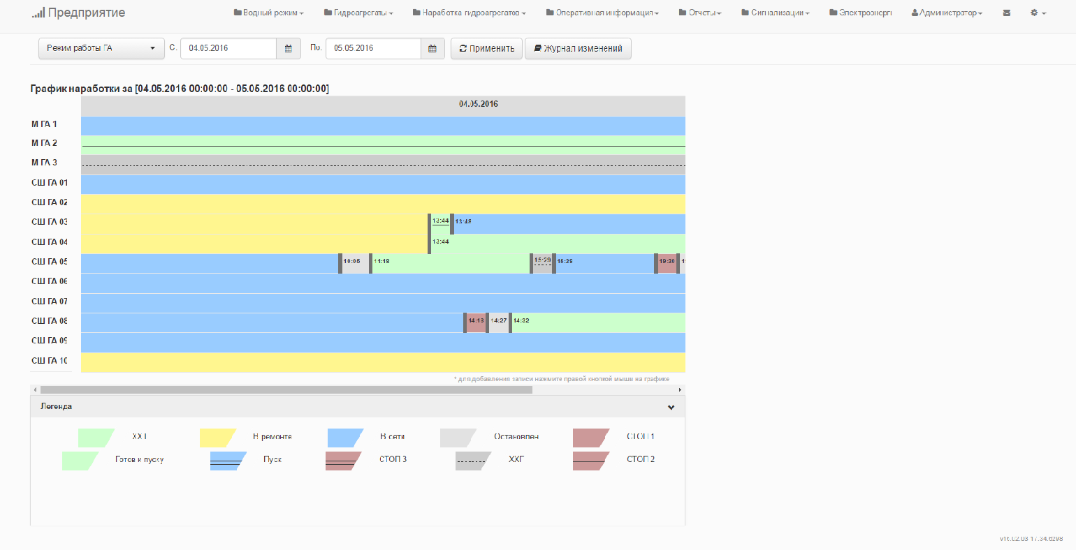Click the signal bars logo icon
Viewport: 1076px width, 550px height.
pos(38,13)
